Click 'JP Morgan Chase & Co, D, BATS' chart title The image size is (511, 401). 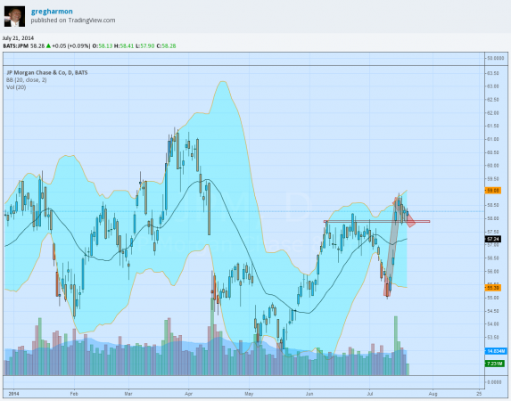(x=47, y=73)
